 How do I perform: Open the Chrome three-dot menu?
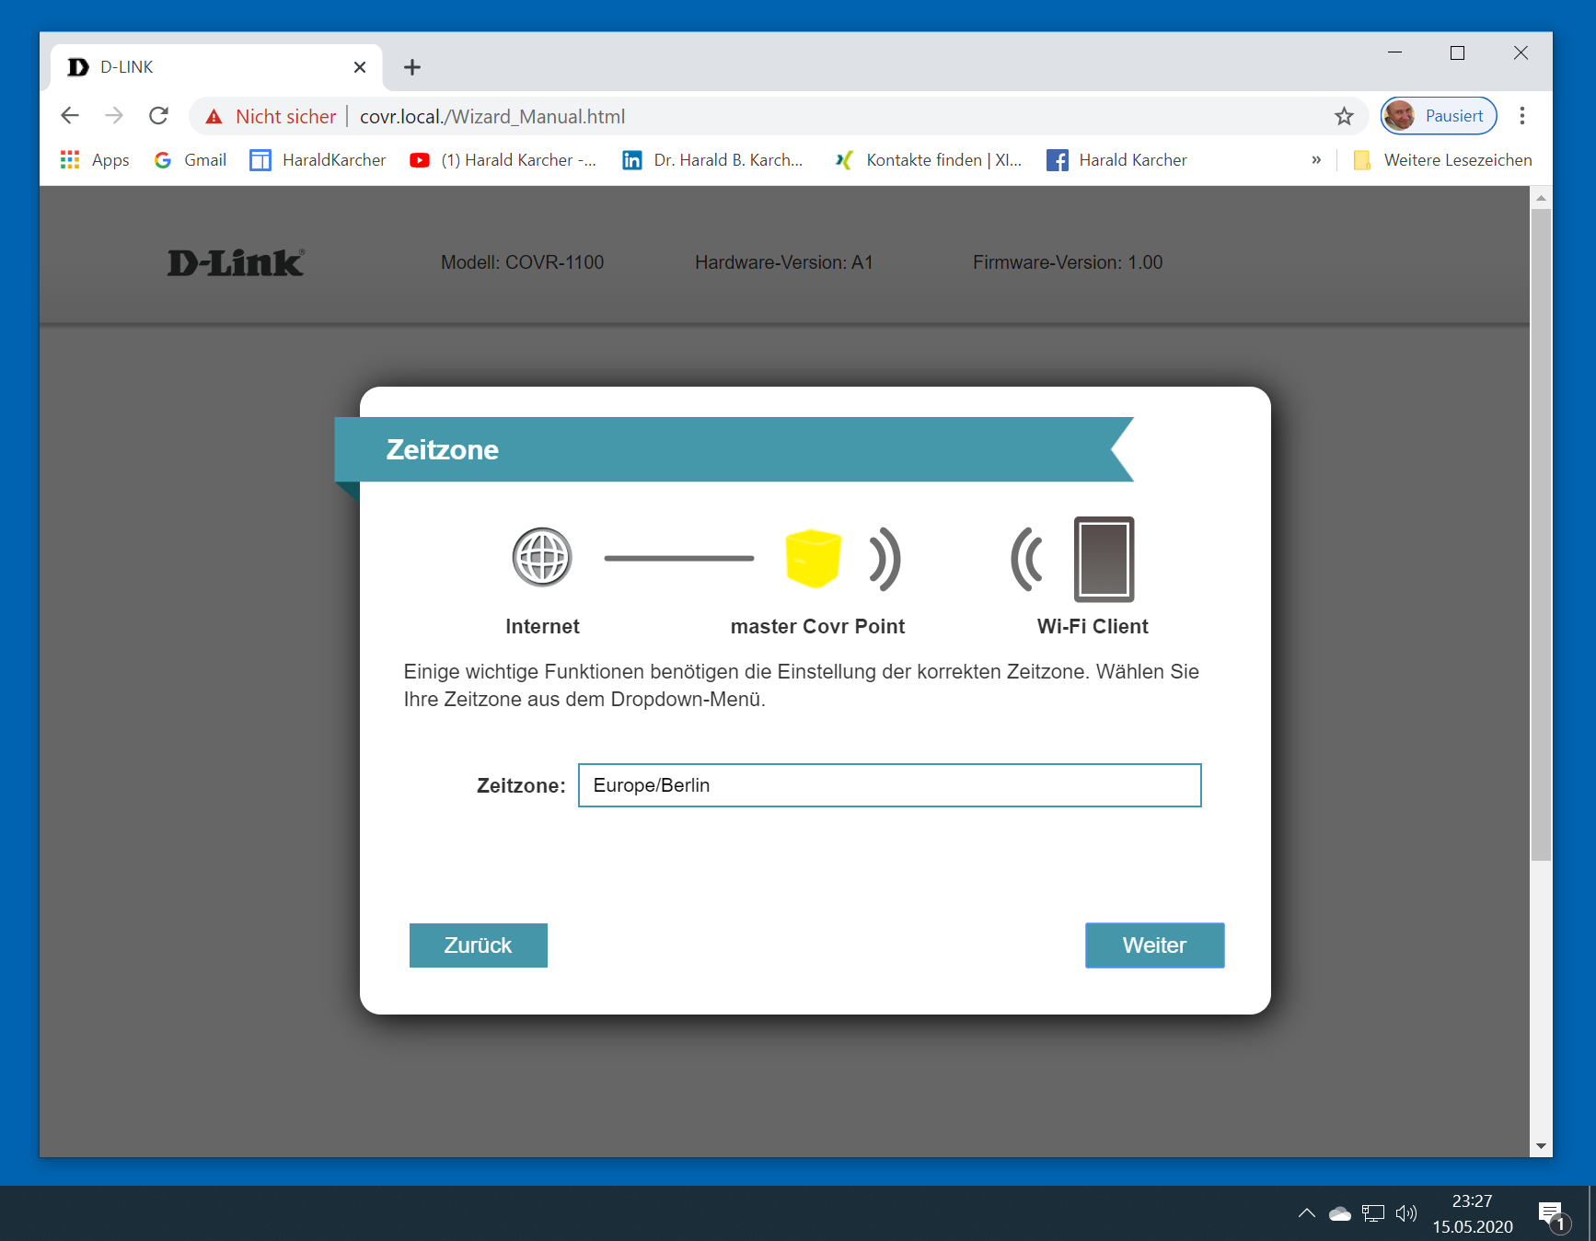pos(1522,116)
